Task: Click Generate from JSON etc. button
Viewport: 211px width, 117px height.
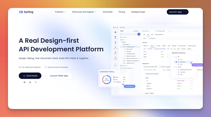Action: tap(152, 74)
